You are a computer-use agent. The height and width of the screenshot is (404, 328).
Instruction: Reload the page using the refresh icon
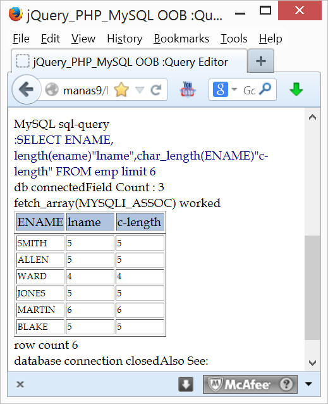[x=155, y=90]
